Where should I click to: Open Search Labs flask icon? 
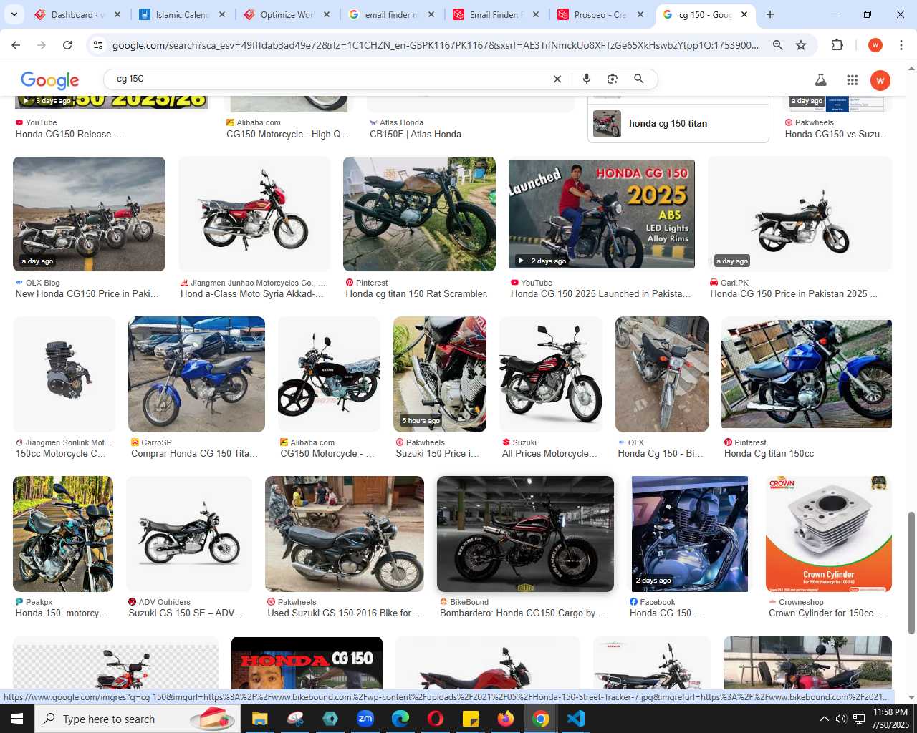821,80
